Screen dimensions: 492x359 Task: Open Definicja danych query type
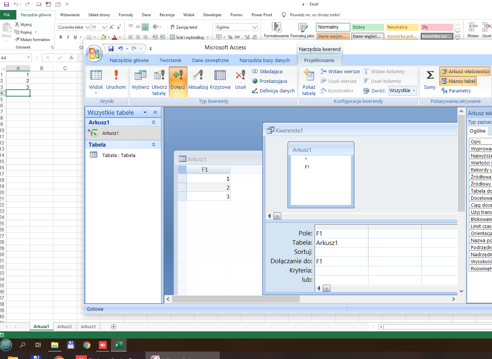273,91
